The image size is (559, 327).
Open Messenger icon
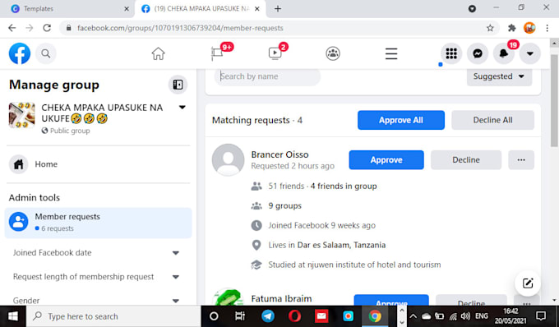(x=478, y=53)
